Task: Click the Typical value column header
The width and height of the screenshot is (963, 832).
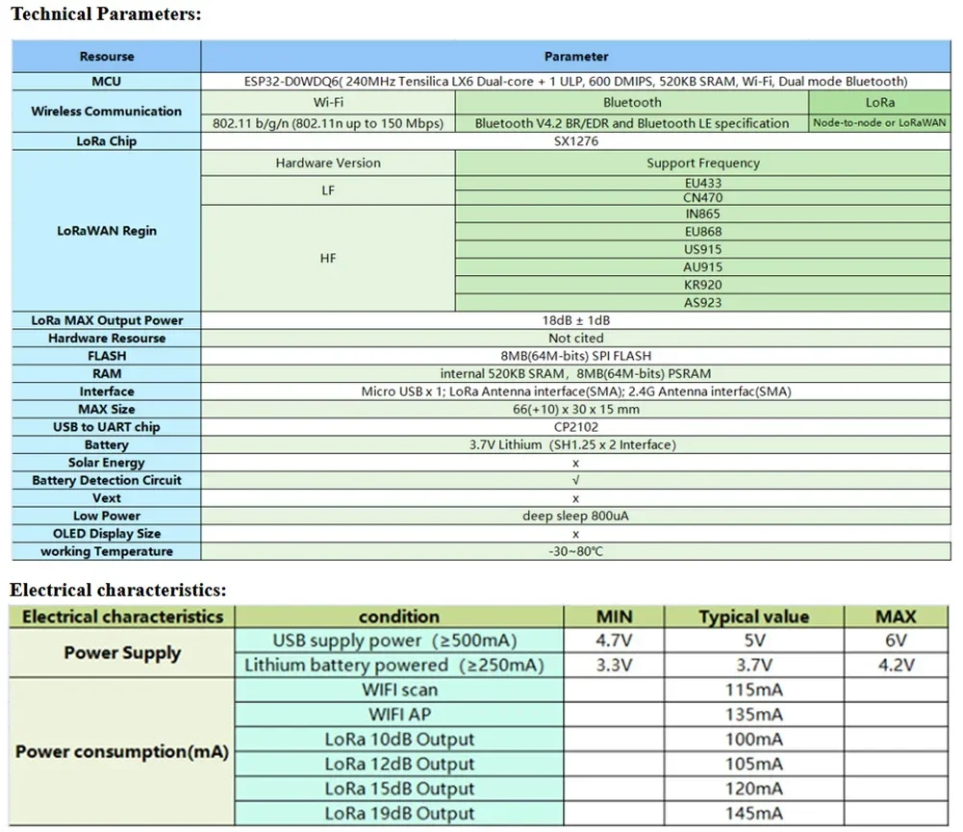Action: pyautogui.click(x=753, y=617)
